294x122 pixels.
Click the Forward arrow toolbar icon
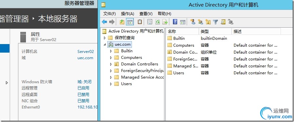(x=112, y=22)
